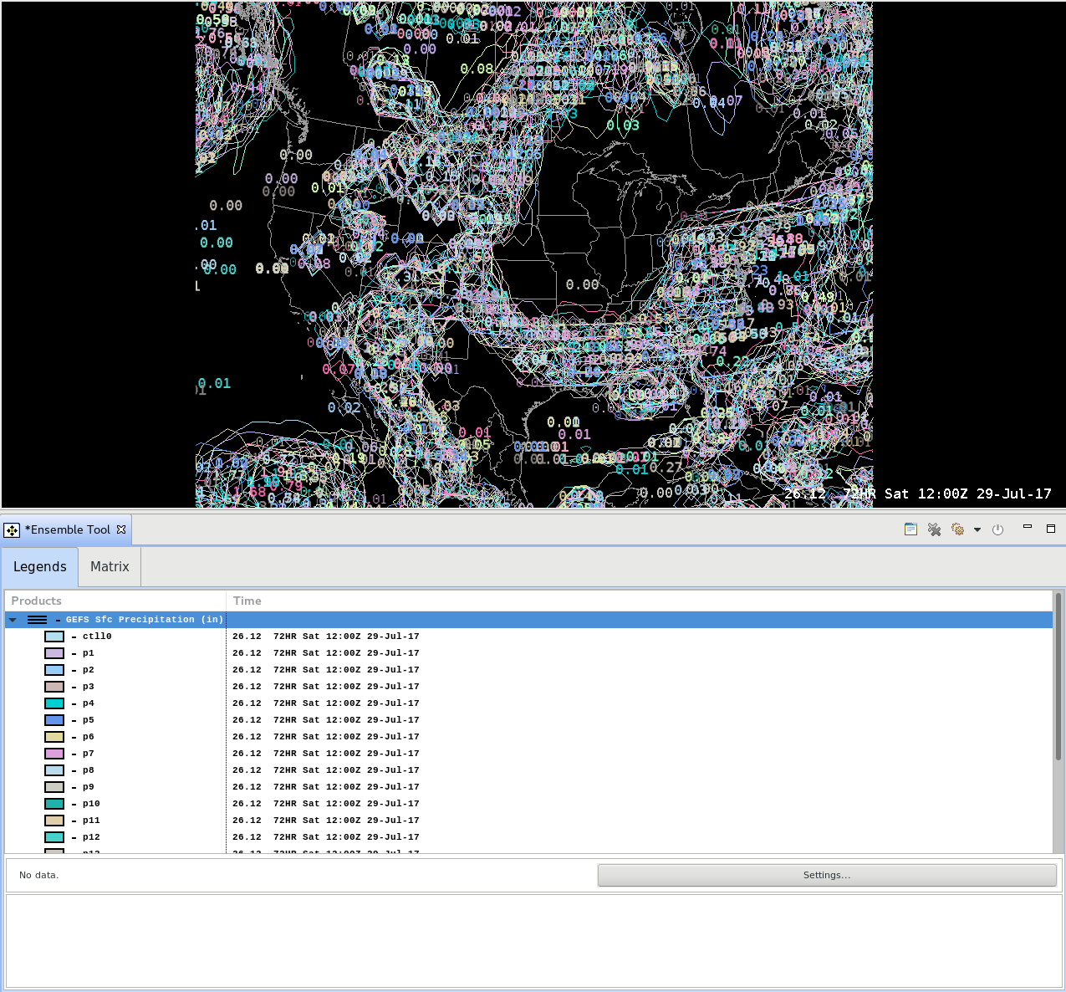The width and height of the screenshot is (1066, 992).
Task: Close the Ensemble Tool tab
Action: [121, 529]
